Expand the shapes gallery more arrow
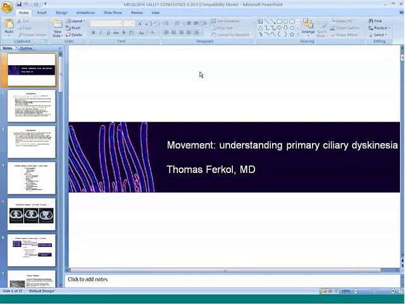 pos(298,34)
